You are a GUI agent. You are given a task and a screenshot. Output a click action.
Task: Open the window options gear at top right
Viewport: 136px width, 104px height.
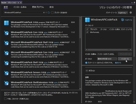pyautogui.click(x=134, y=3)
